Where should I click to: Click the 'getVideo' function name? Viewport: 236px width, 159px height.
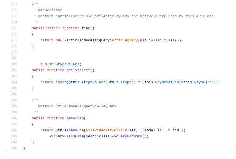coord(75,118)
